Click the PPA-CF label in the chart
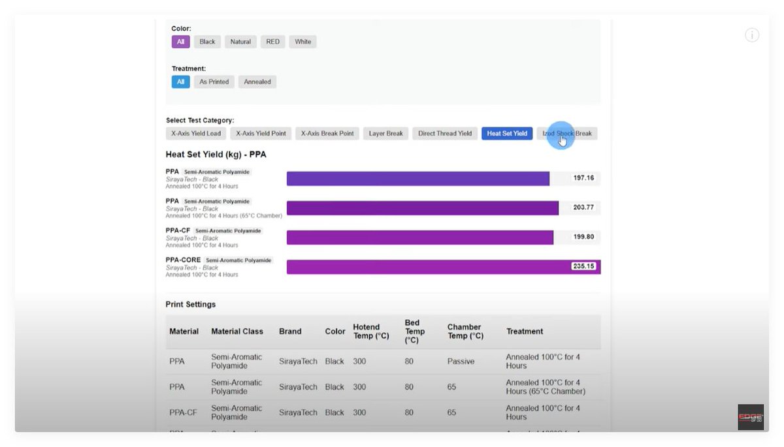 tap(178, 230)
